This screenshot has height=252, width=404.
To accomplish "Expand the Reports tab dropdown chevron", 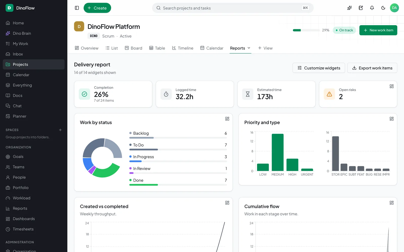I will point(249,48).
